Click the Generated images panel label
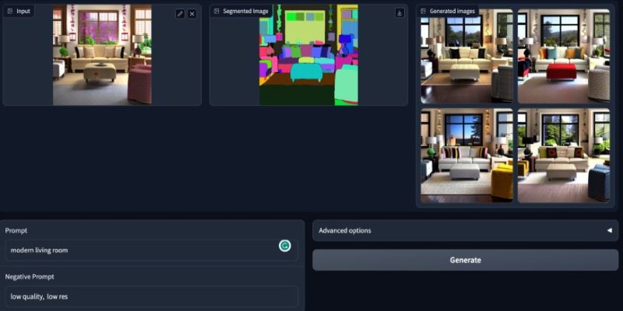This screenshot has width=623, height=311. coord(447,11)
